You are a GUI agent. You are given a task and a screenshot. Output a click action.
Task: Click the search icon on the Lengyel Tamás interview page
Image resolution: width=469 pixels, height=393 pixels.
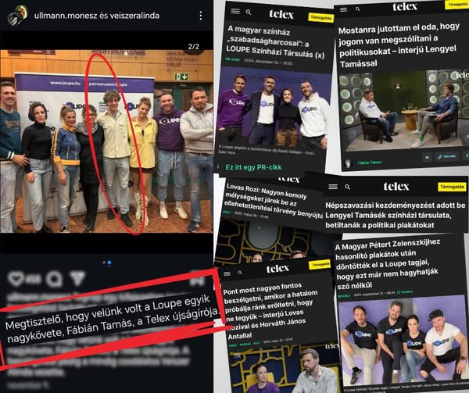358,9
